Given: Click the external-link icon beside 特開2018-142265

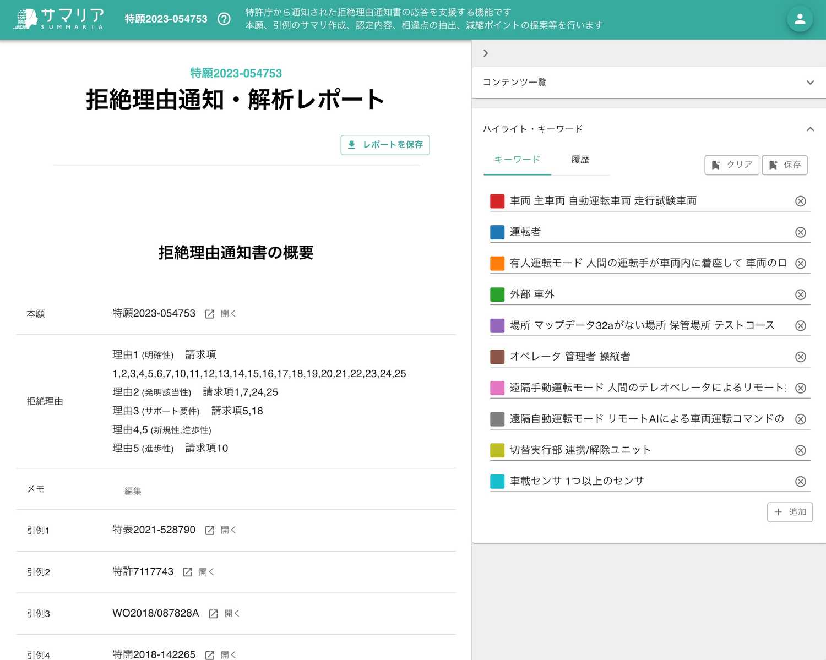Looking at the screenshot, I should coord(209,654).
